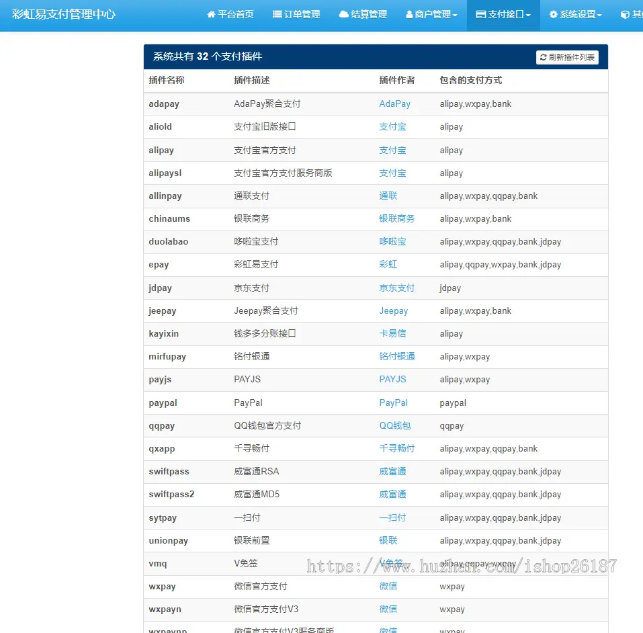Open the PayPal author link

[x=393, y=403]
